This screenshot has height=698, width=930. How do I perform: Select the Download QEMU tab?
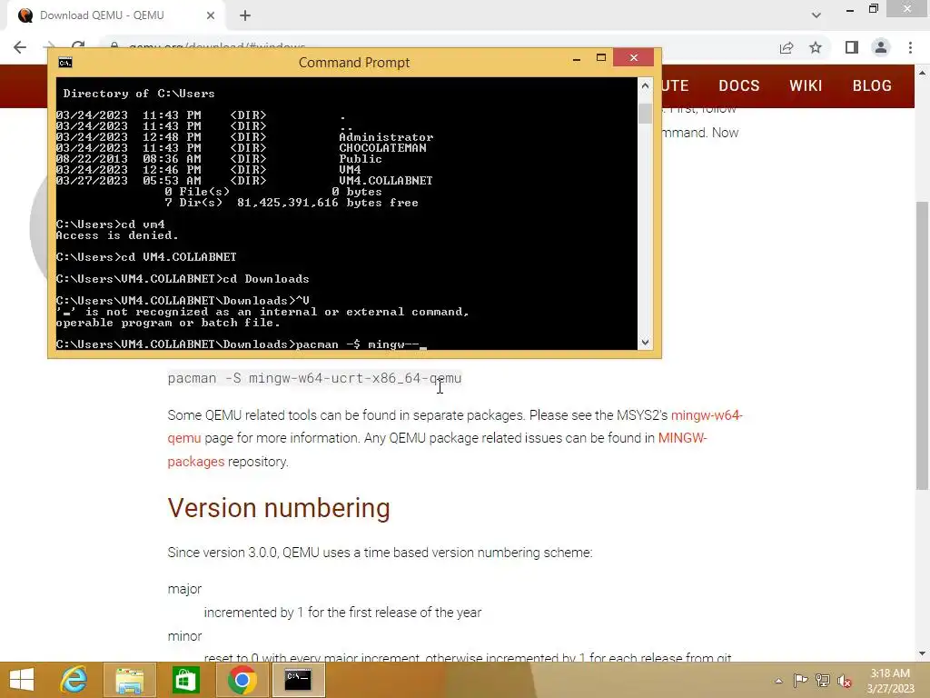(115, 15)
